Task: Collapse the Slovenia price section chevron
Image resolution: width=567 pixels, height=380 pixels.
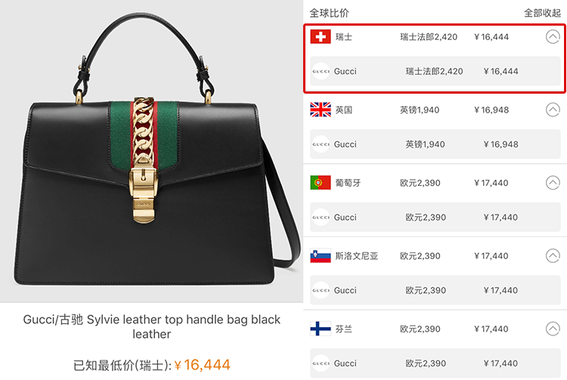Action: 553,256
